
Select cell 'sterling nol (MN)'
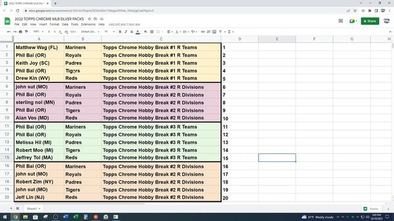[39, 103]
